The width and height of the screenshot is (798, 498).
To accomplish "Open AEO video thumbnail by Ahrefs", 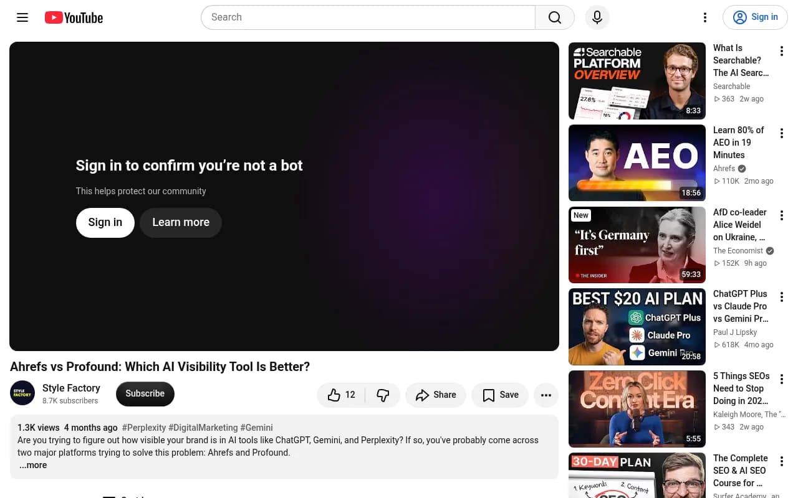I will [x=637, y=163].
